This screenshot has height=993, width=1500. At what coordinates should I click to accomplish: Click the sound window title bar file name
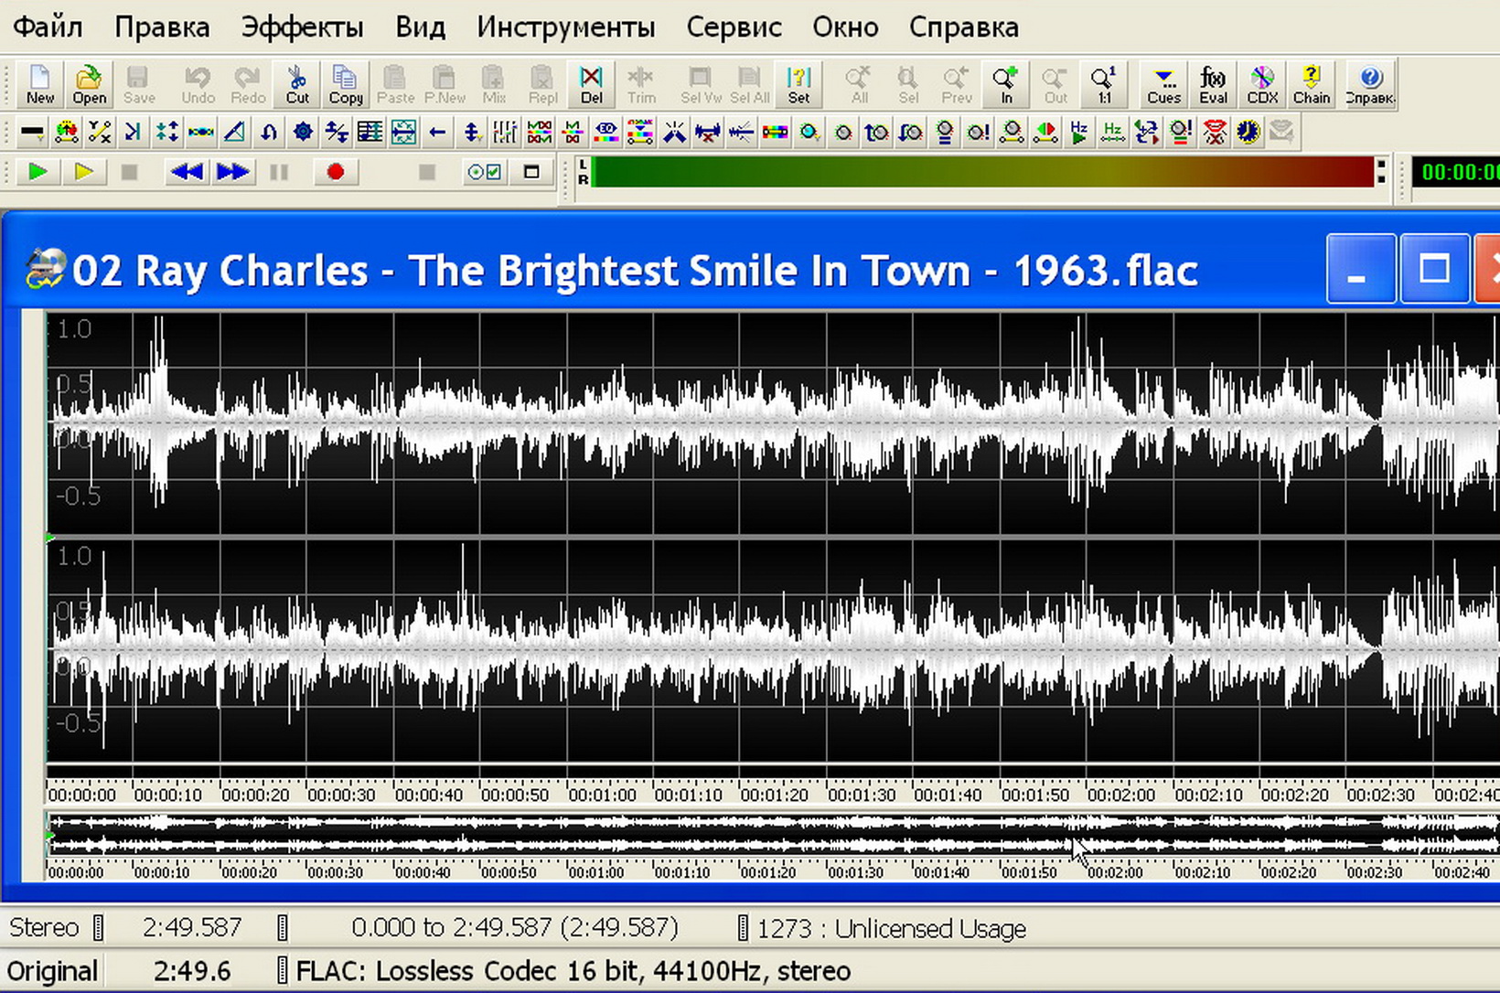pyautogui.click(x=635, y=271)
